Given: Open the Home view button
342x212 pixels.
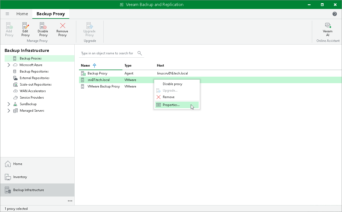Looking at the screenshot, I should click(x=37, y=164).
